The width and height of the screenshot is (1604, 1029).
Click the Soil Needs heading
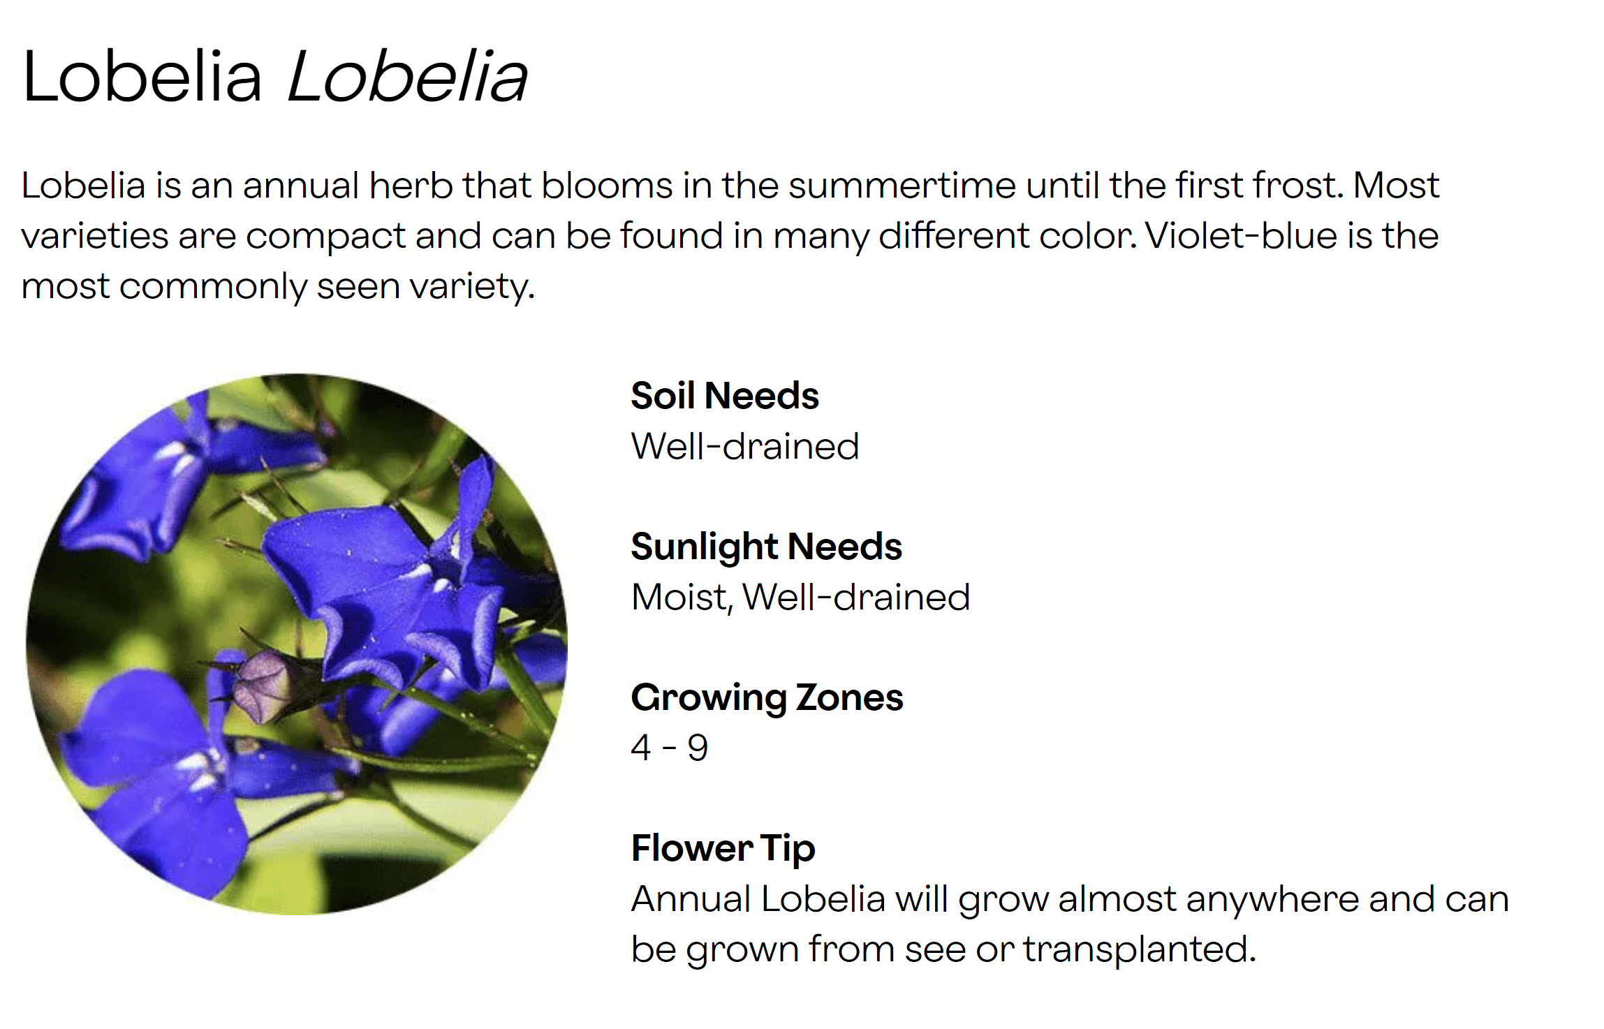coord(724,396)
